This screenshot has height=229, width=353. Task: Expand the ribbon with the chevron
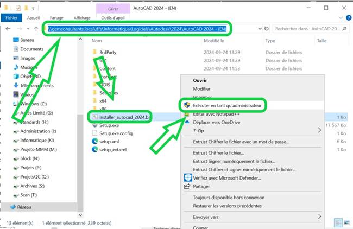341,18
